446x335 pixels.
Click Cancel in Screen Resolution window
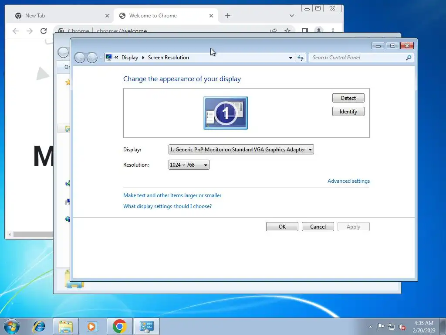click(318, 227)
